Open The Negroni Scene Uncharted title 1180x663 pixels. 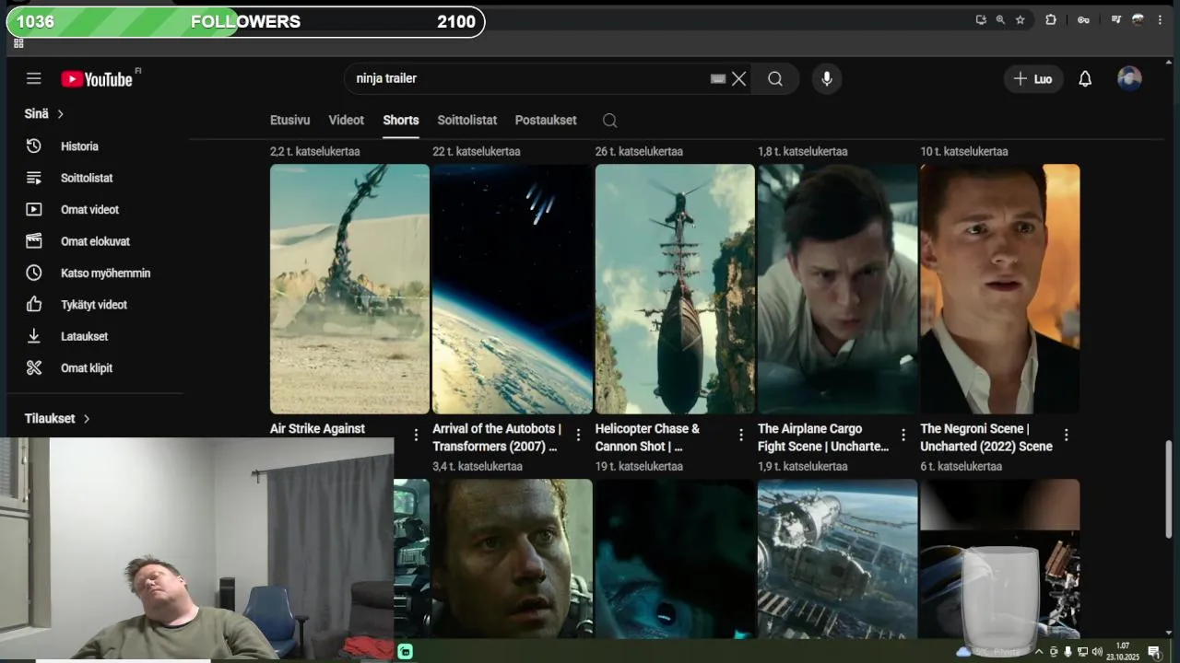click(x=986, y=437)
